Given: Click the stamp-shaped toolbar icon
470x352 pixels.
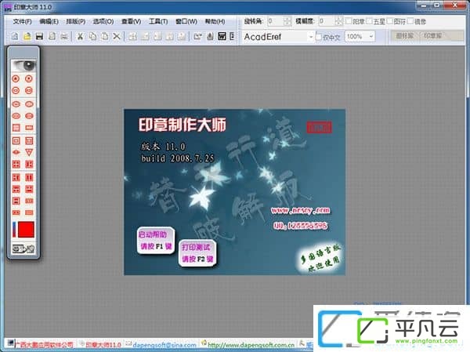Looking at the screenshot, I should click(210, 37).
